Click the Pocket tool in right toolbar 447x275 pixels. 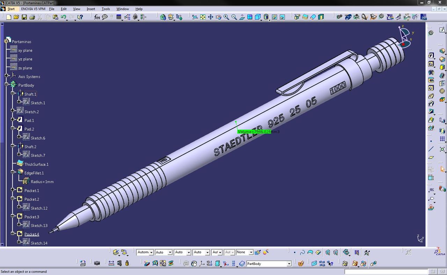431,64
